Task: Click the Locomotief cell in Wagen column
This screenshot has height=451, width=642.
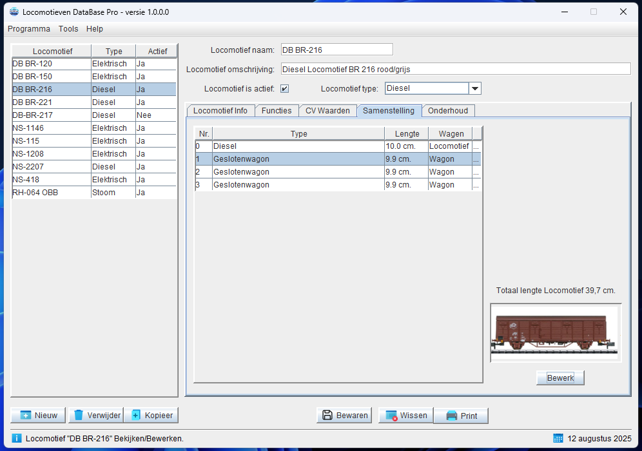Action: (450, 146)
